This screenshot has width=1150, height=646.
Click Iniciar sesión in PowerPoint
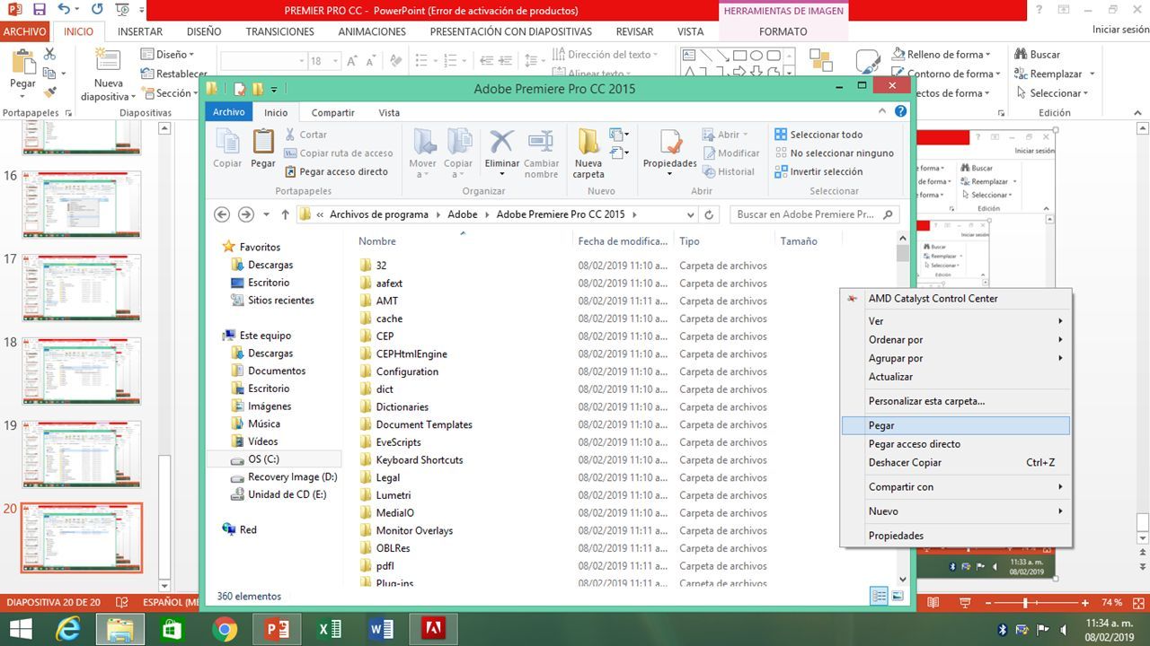tap(1120, 30)
